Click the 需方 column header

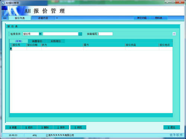pos(104,45)
